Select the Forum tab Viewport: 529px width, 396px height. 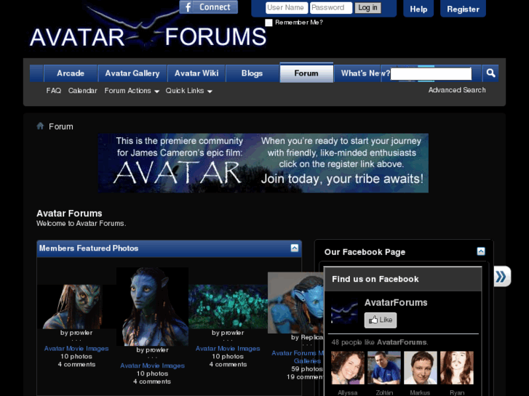click(306, 73)
